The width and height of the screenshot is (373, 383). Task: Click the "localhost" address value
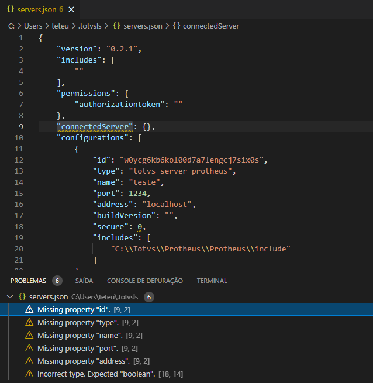(167, 205)
